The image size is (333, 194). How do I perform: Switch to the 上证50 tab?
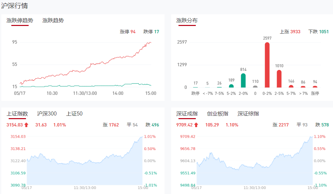[x=74, y=114]
